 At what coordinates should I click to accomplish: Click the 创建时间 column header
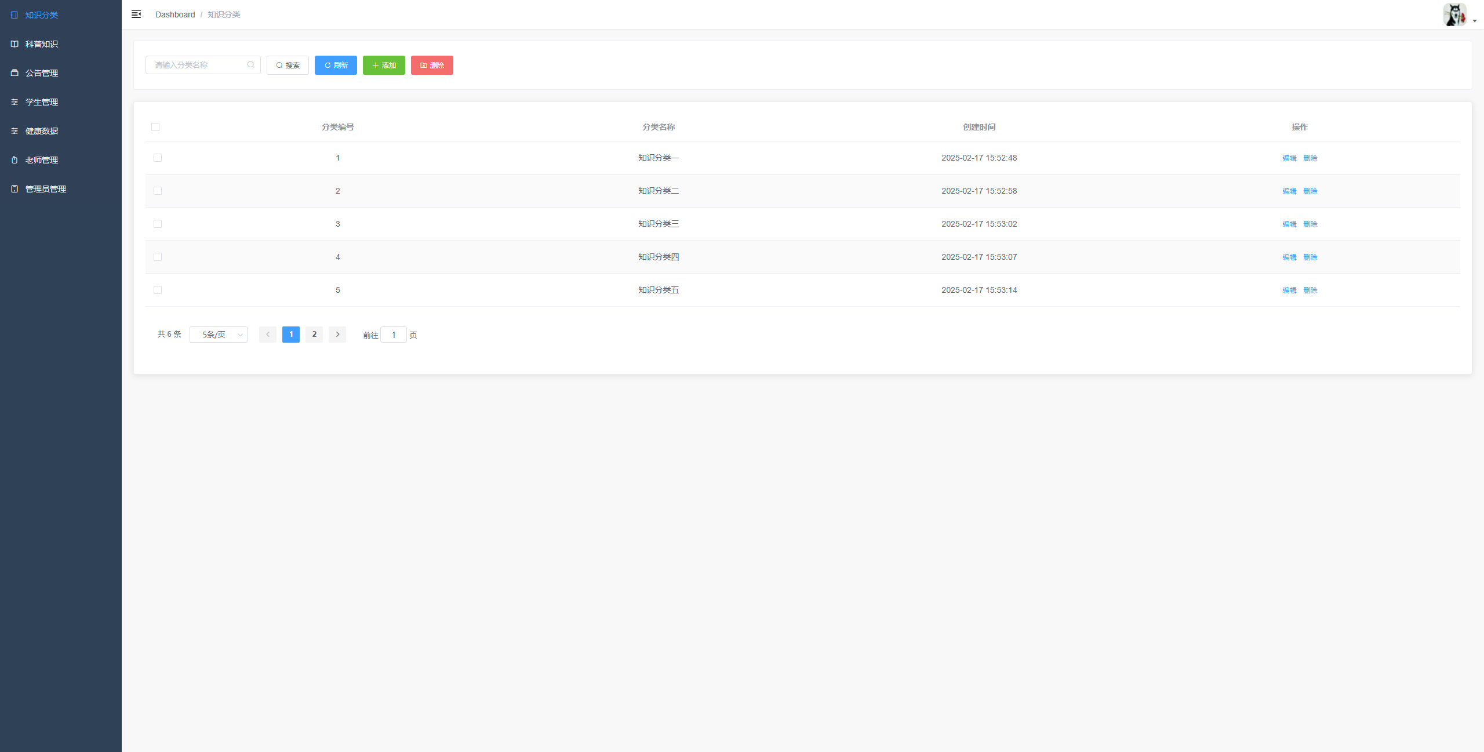(x=979, y=127)
